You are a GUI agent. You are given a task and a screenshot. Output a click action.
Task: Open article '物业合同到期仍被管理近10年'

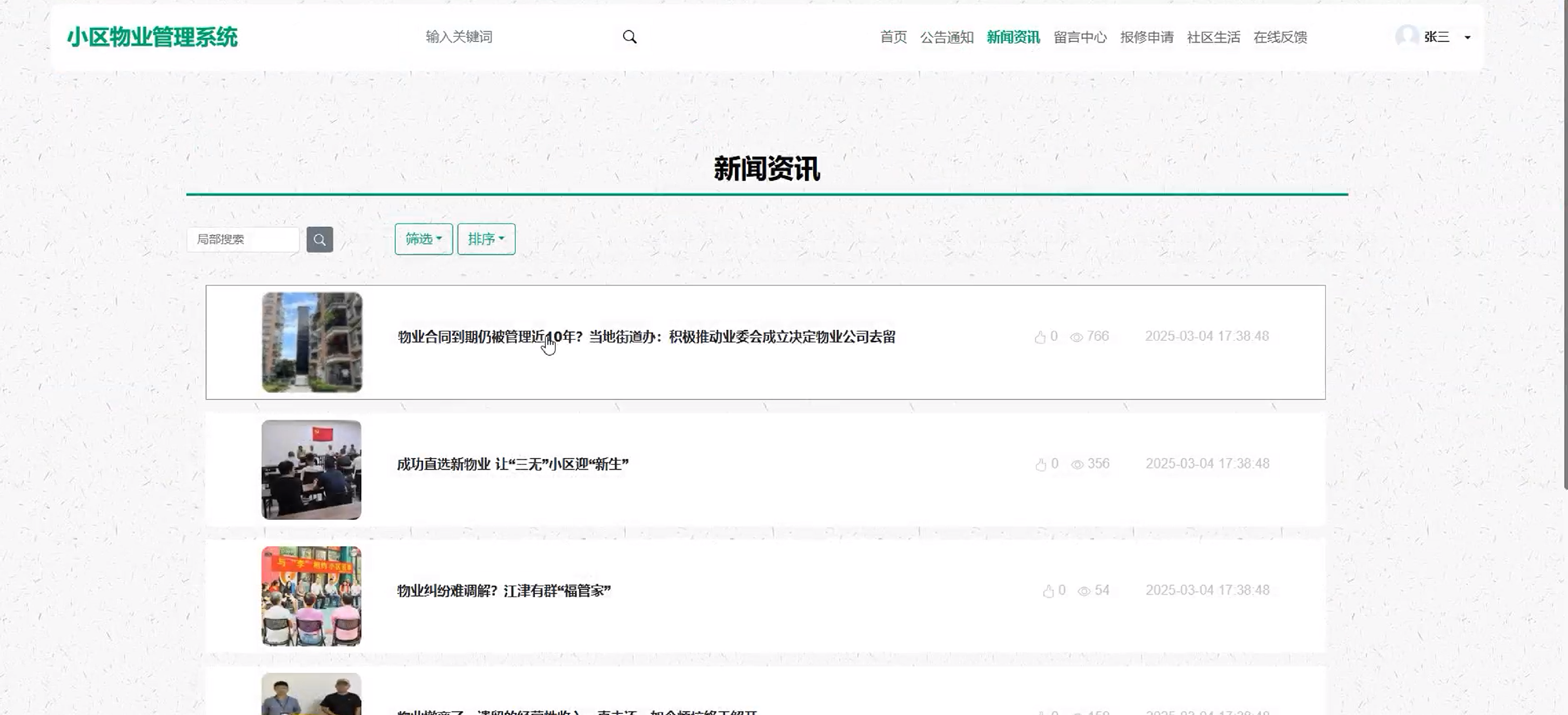tap(646, 336)
